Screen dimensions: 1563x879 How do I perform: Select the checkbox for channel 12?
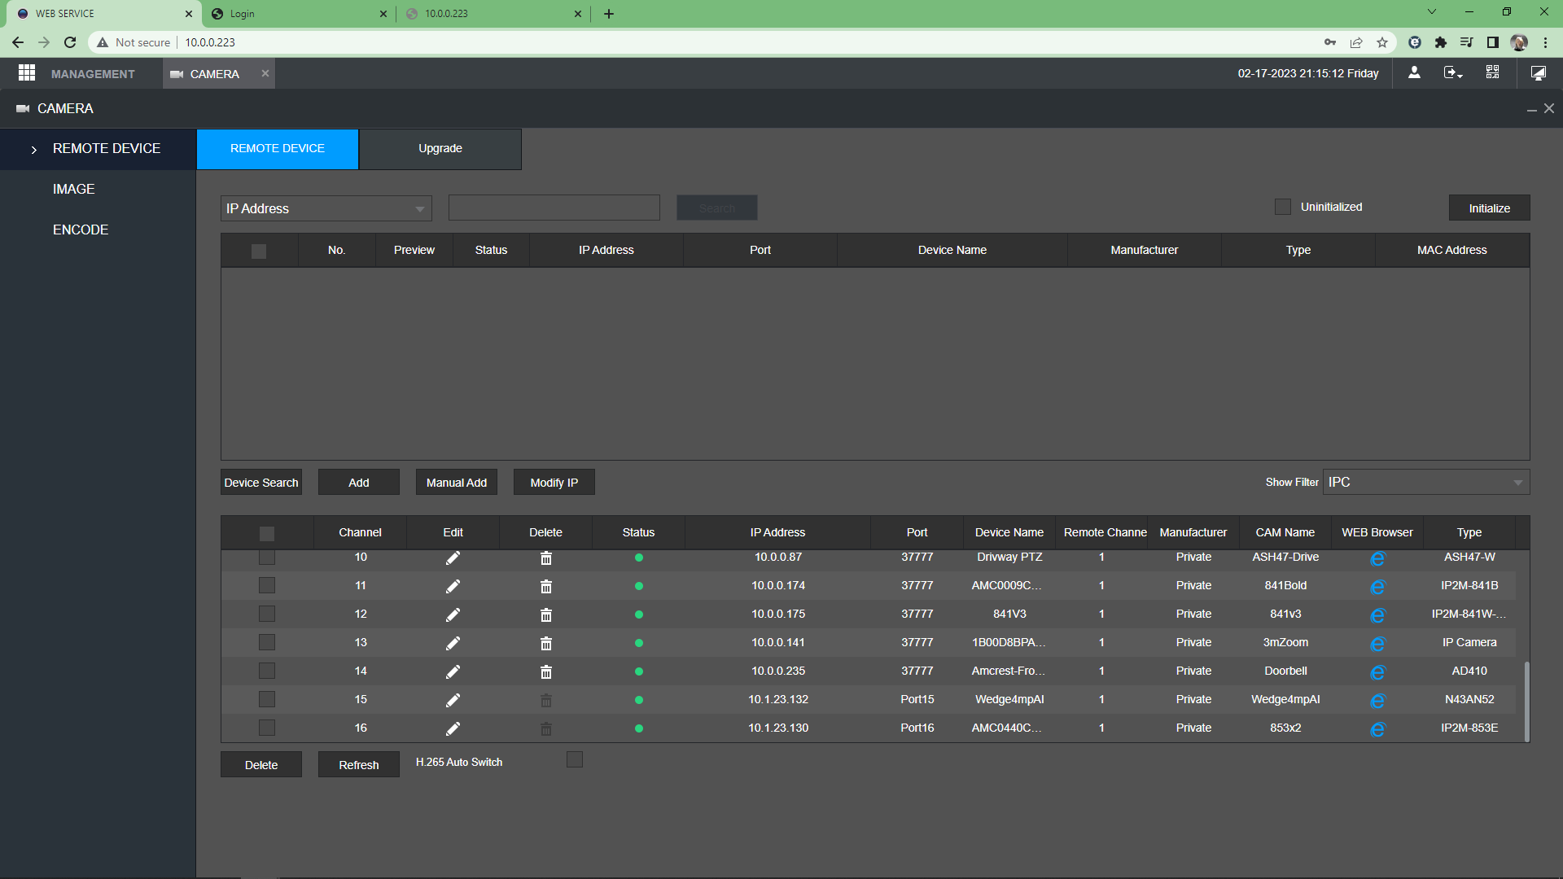click(267, 614)
